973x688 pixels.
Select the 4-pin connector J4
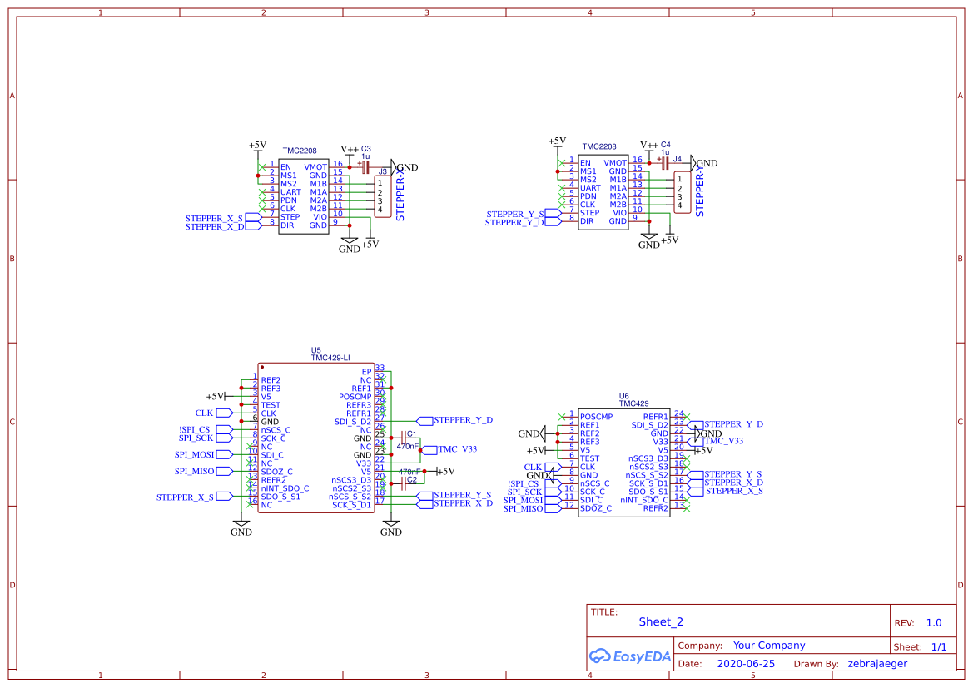[683, 193]
